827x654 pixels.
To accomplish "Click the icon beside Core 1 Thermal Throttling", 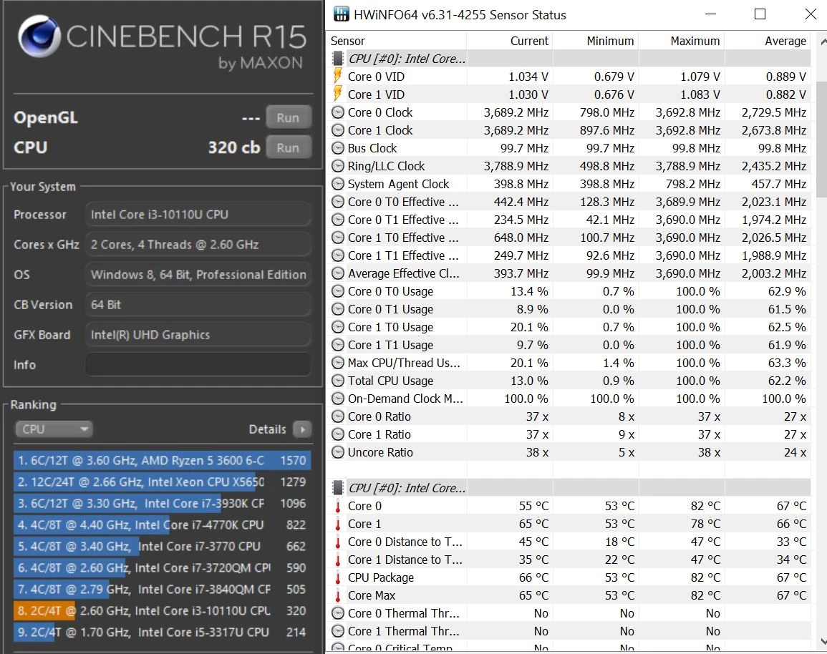I will pos(337,631).
